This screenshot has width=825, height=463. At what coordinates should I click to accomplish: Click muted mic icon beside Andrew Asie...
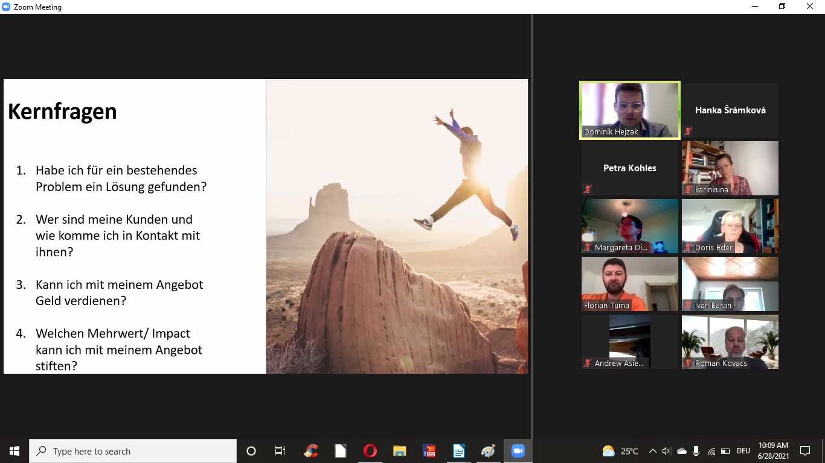point(588,363)
